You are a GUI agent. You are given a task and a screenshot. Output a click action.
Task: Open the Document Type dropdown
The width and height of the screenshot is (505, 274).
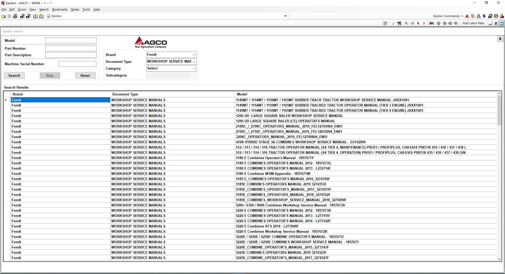[171, 62]
